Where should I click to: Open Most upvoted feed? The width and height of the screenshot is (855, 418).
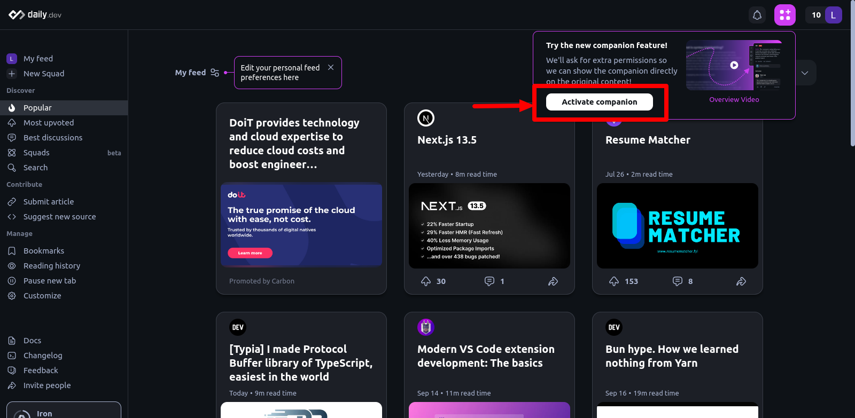pos(64,123)
